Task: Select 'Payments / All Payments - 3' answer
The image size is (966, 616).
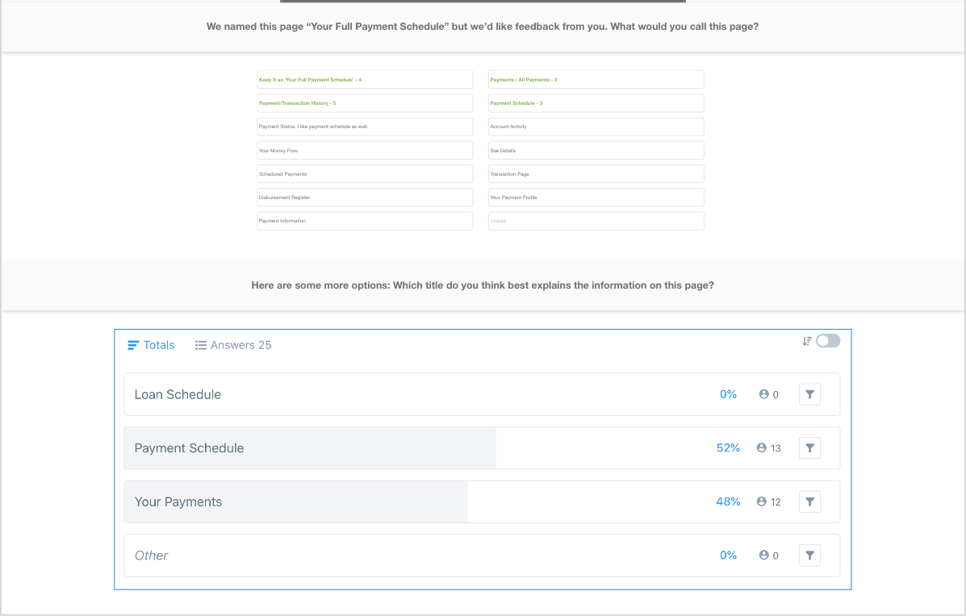Action: (596, 80)
